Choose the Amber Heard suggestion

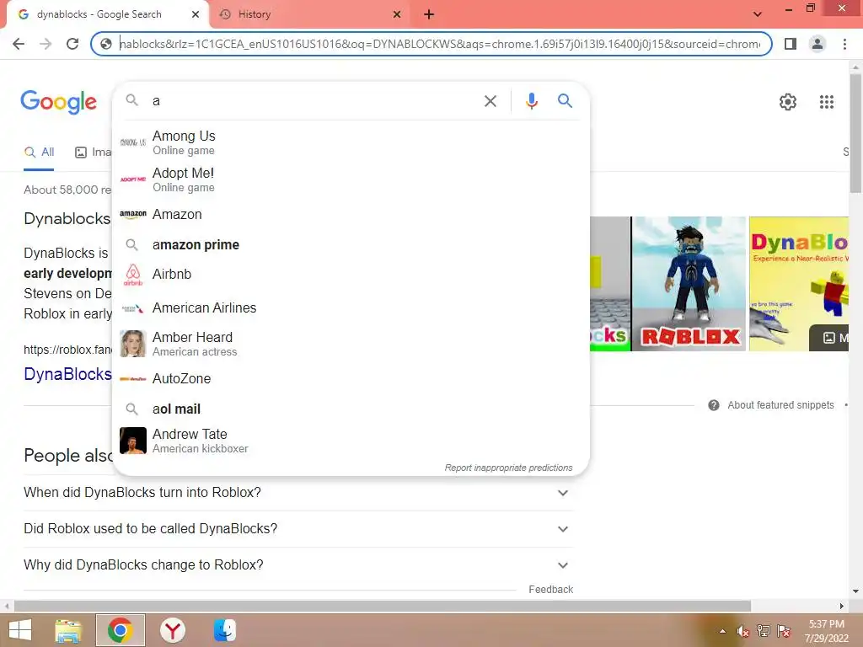click(351, 344)
